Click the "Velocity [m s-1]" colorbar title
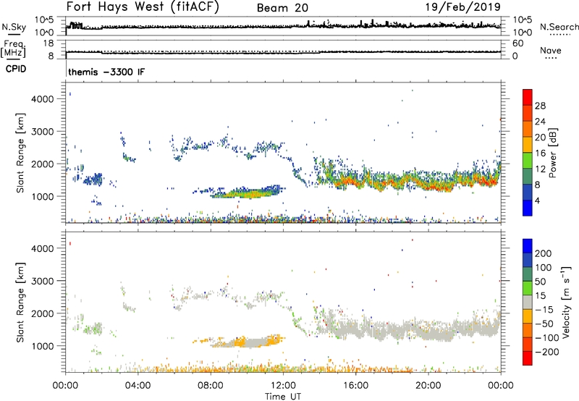 [566, 302]
